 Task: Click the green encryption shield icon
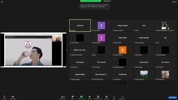click(x=2, y=2)
